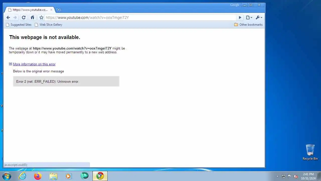Open the Windows Start menu

pyautogui.click(x=7, y=176)
